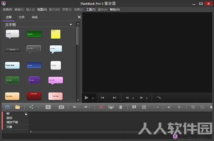The width and height of the screenshot is (214, 141).
Task: Choose the dark red text box style
Action: coord(34,96)
